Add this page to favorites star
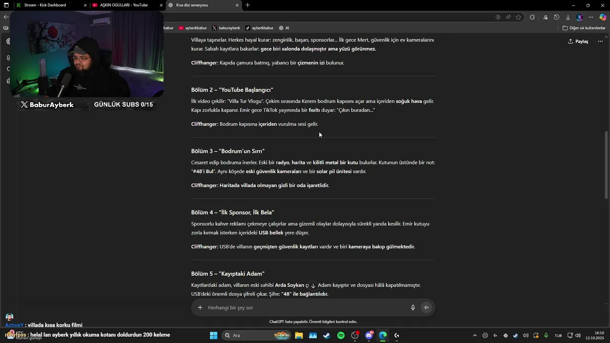Image resolution: width=610 pixels, height=343 pixels. [x=518, y=17]
